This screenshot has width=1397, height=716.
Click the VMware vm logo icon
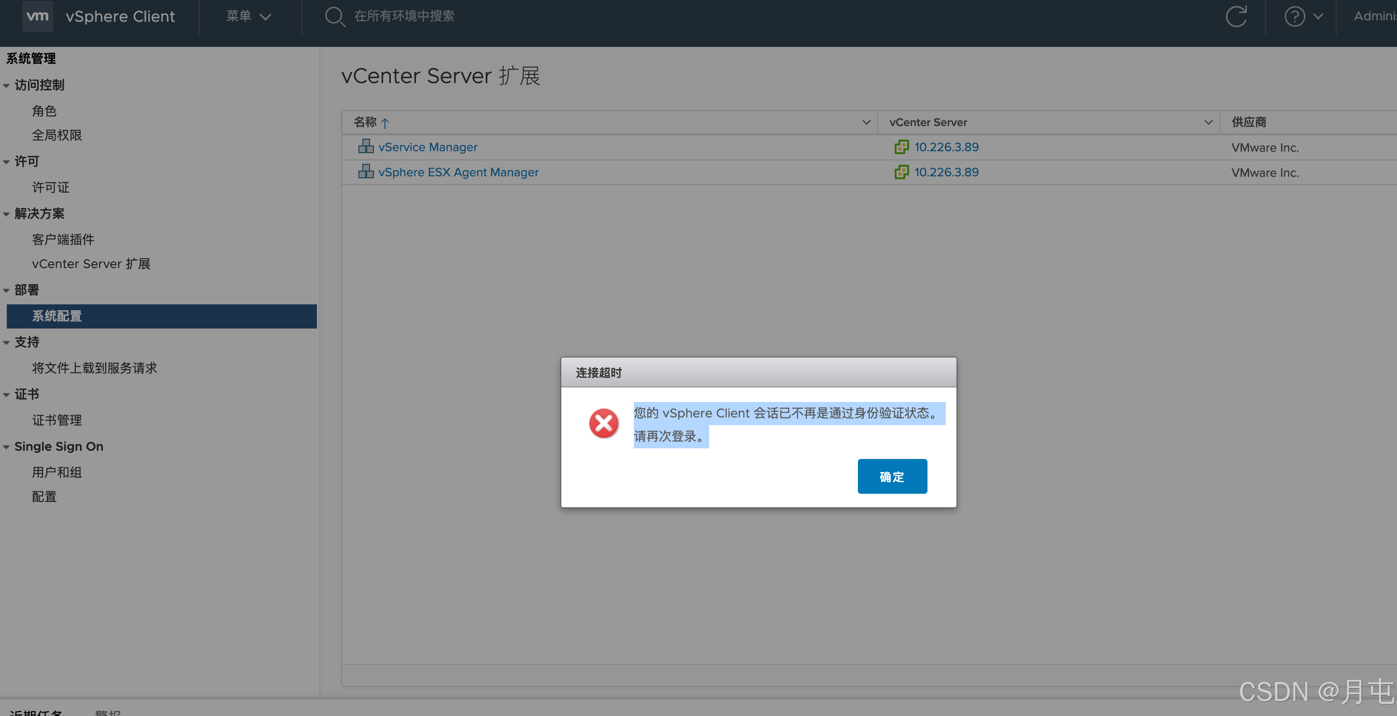point(37,16)
